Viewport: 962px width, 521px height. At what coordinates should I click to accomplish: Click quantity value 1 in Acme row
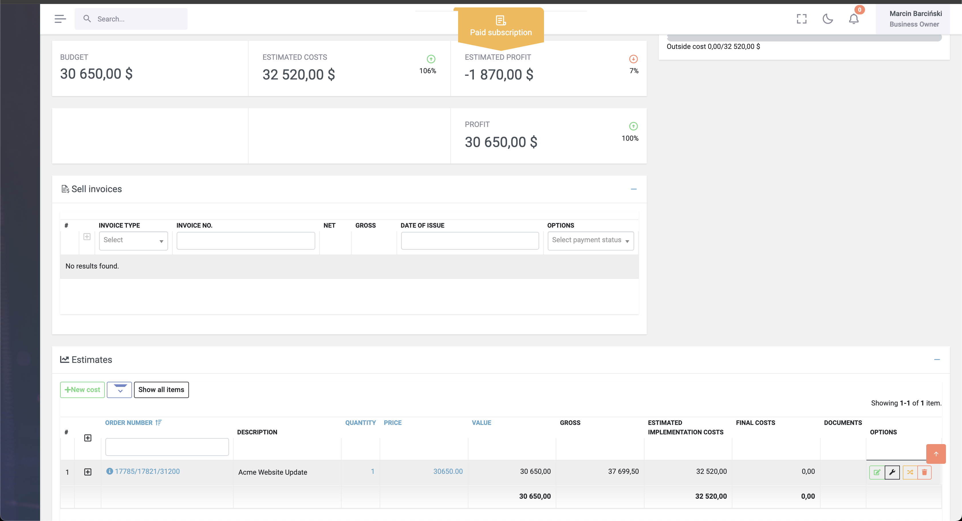(372, 472)
